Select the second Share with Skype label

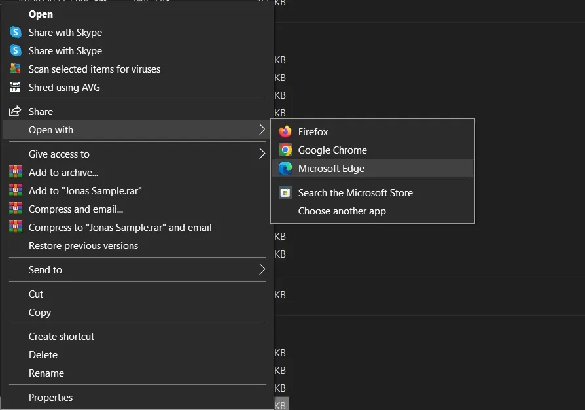[65, 51]
